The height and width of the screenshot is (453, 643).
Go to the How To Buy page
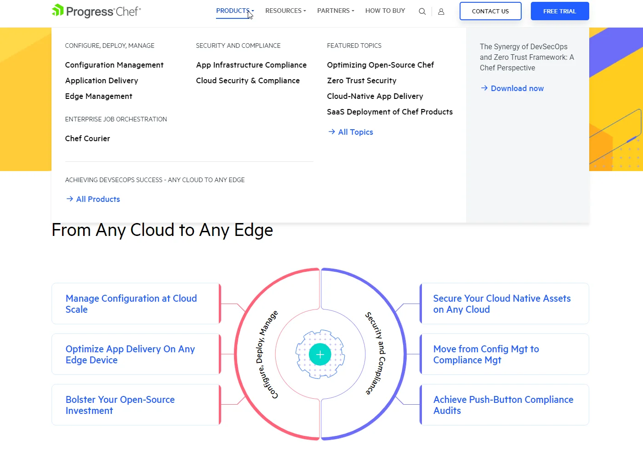coord(385,11)
